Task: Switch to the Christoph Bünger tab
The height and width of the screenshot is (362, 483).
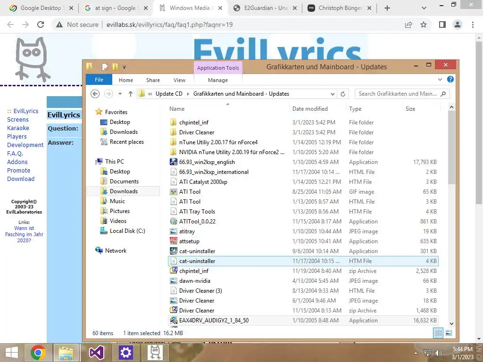Action: pos(340,8)
